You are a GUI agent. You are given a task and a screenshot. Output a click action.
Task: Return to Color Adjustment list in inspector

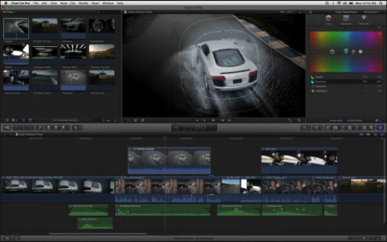click(x=310, y=12)
